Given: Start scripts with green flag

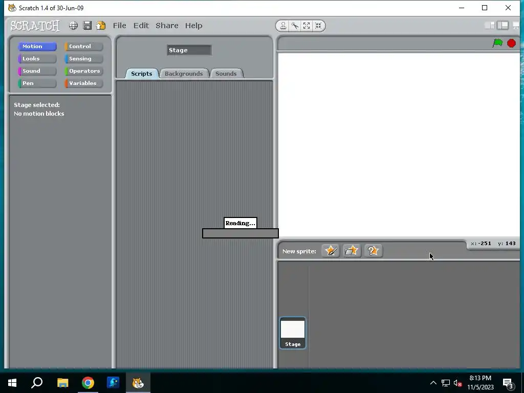Looking at the screenshot, I should [497, 43].
